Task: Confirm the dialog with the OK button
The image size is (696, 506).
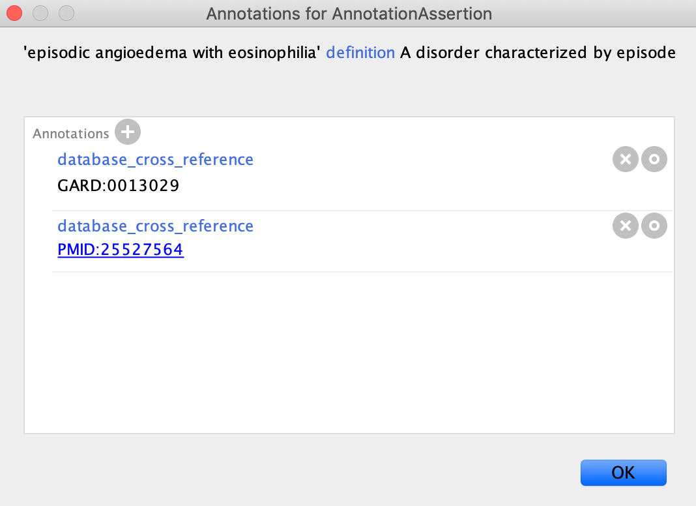Action: [623, 473]
